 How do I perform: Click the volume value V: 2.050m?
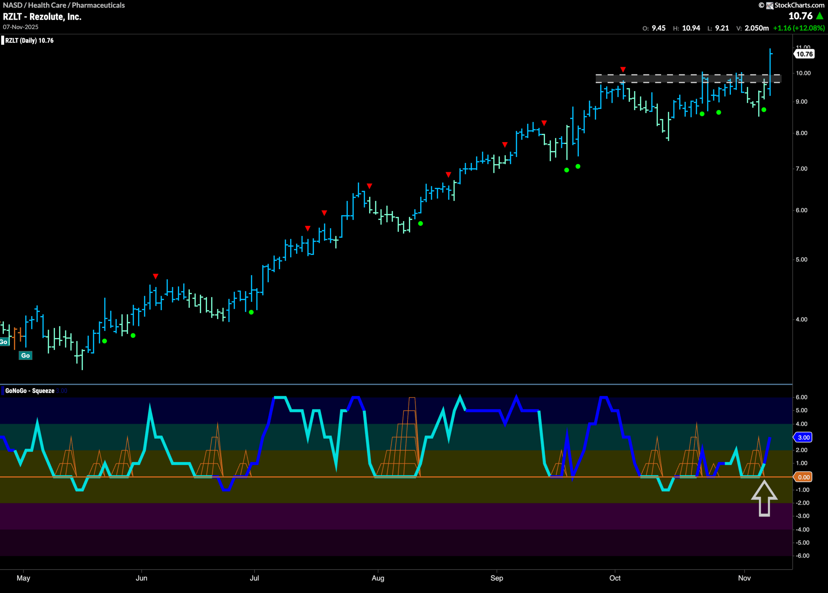752,28
